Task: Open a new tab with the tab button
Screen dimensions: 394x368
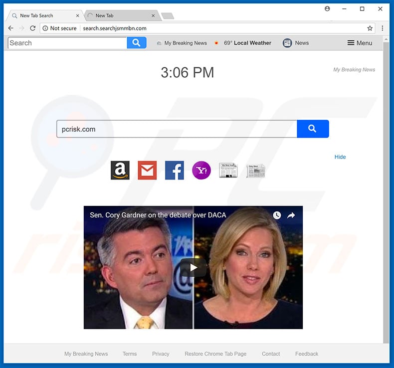Action: click(x=168, y=16)
